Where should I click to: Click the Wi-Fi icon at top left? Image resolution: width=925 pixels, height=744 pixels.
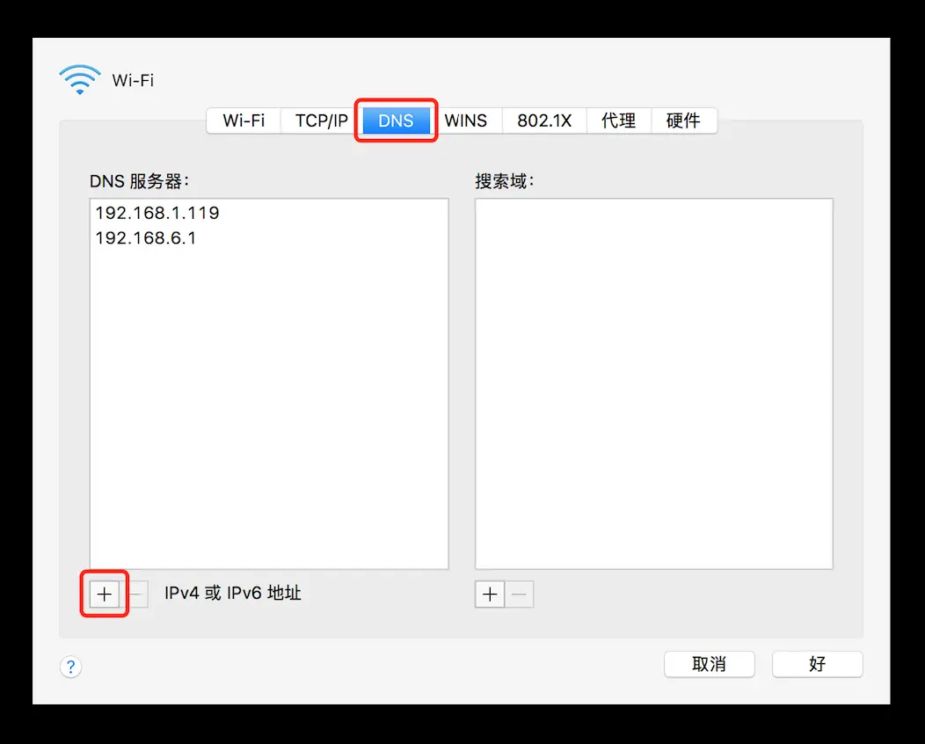tap(79, 78)
